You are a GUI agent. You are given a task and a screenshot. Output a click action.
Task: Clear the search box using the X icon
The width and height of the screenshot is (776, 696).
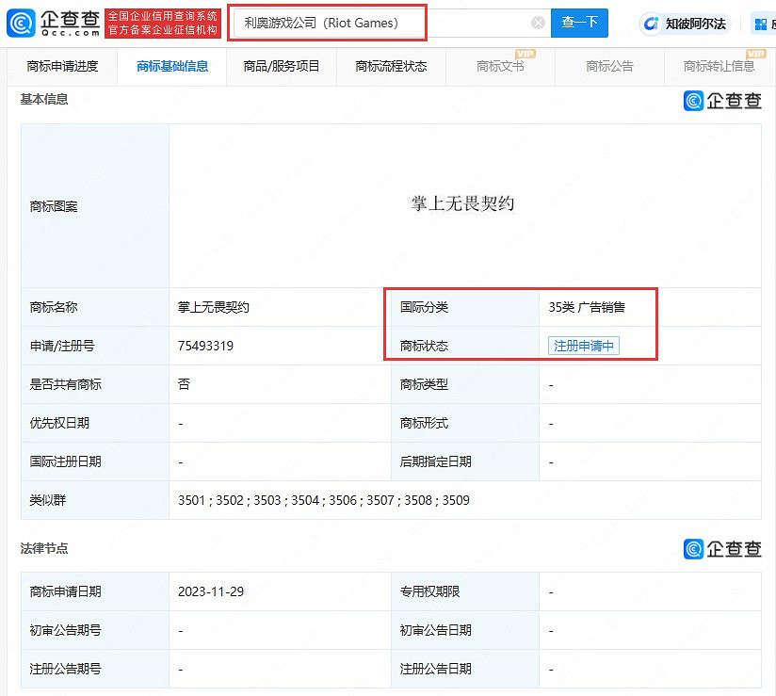click(x=538, y=23)
